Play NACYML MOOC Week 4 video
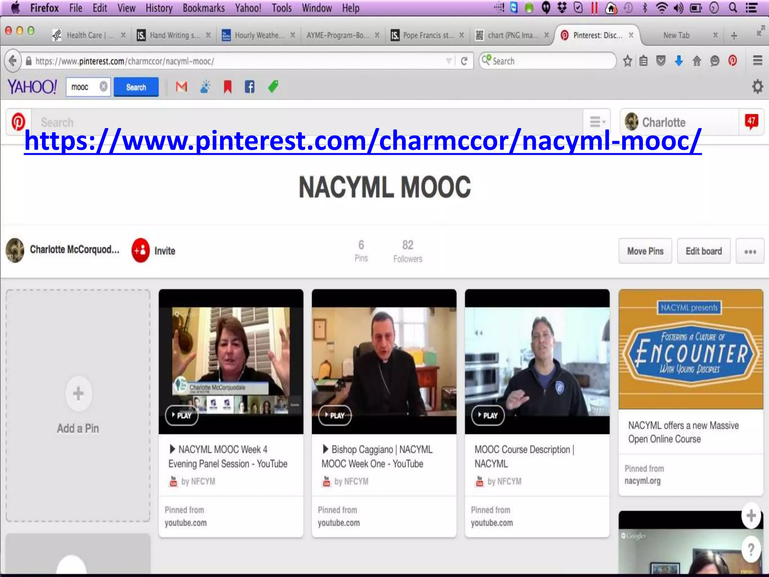 (182, 415)
